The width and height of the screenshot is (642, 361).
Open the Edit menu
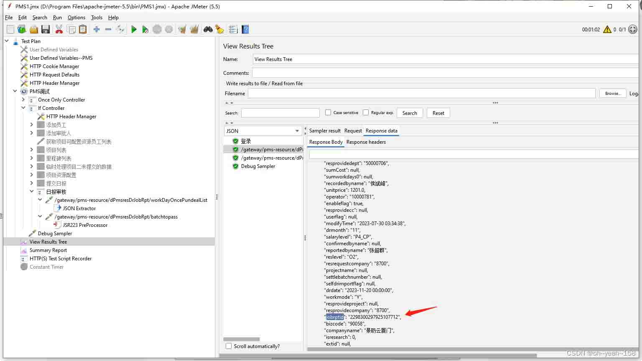(x=23, y=18)
